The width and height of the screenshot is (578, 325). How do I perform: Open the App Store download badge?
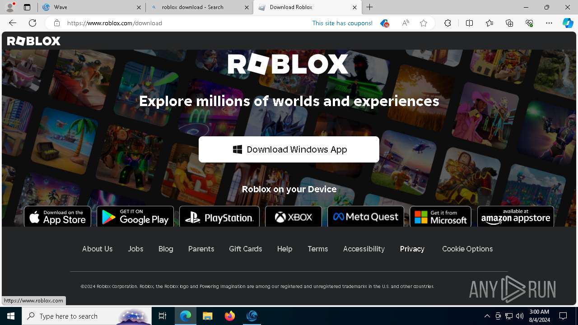57,217
